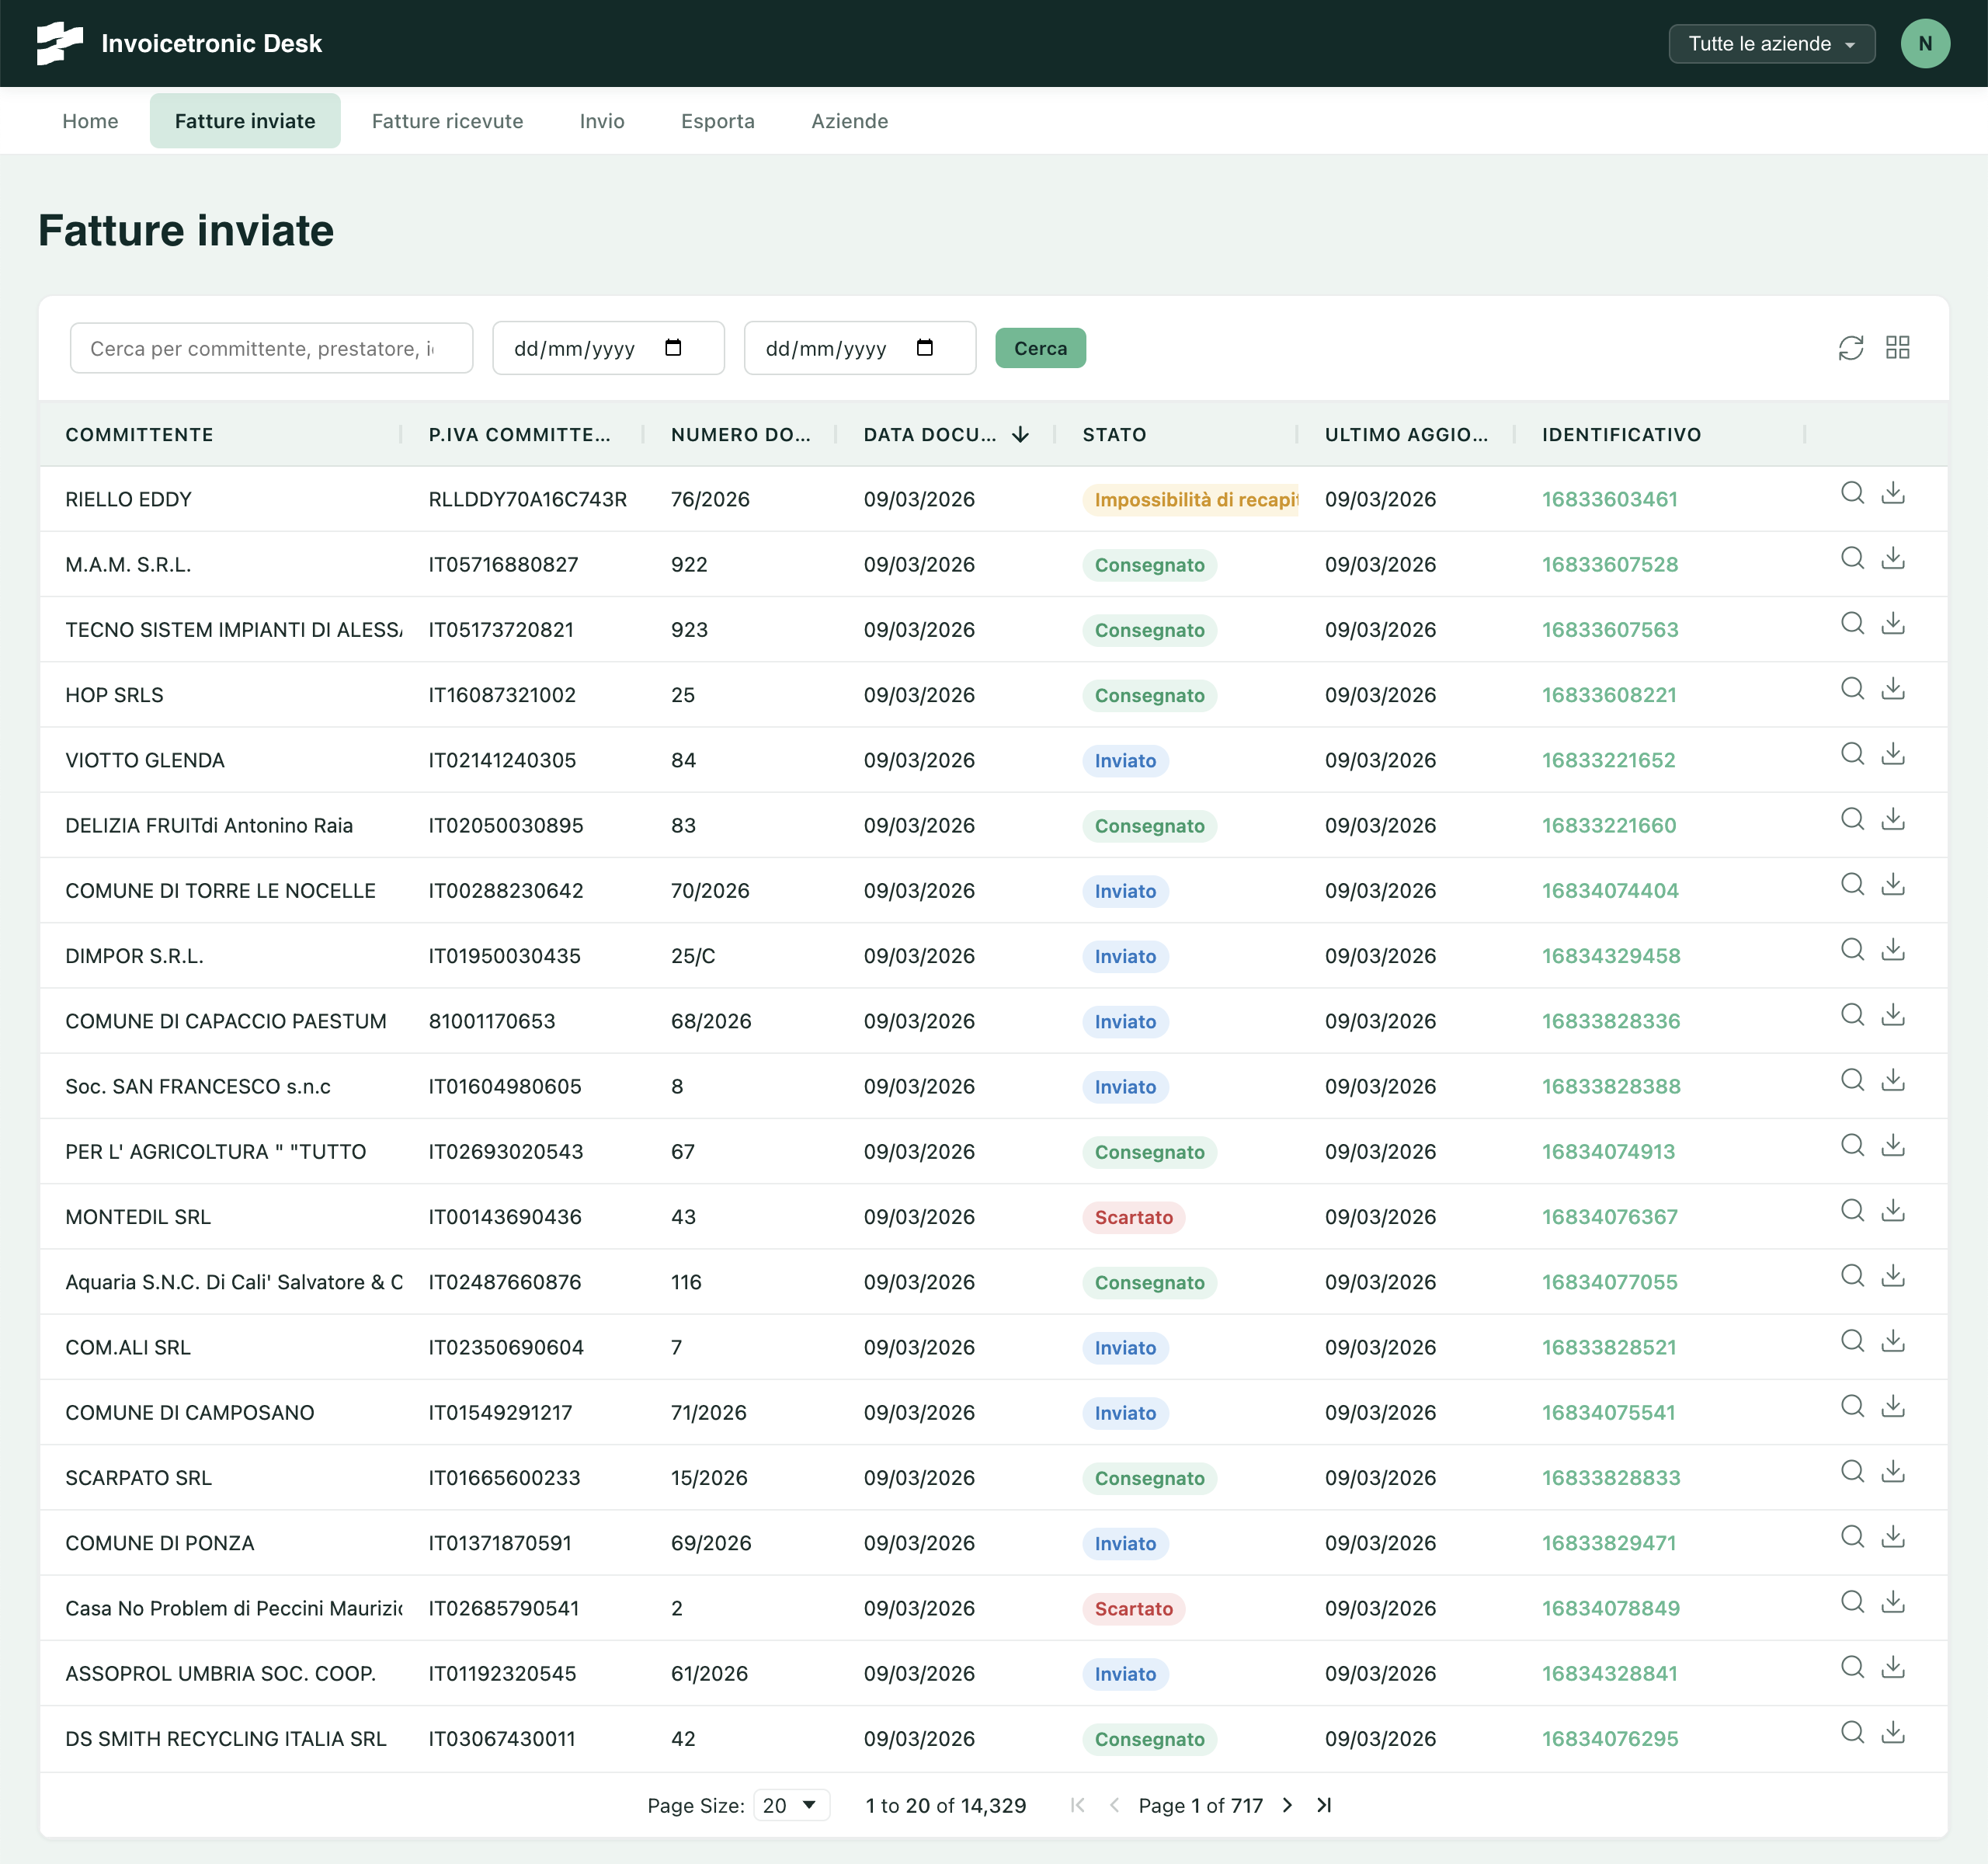Switch to Fatture ricevute tab

[447, 121]
